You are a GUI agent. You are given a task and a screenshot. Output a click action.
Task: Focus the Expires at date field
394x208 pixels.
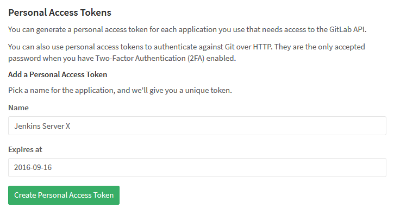coord(197,167)
